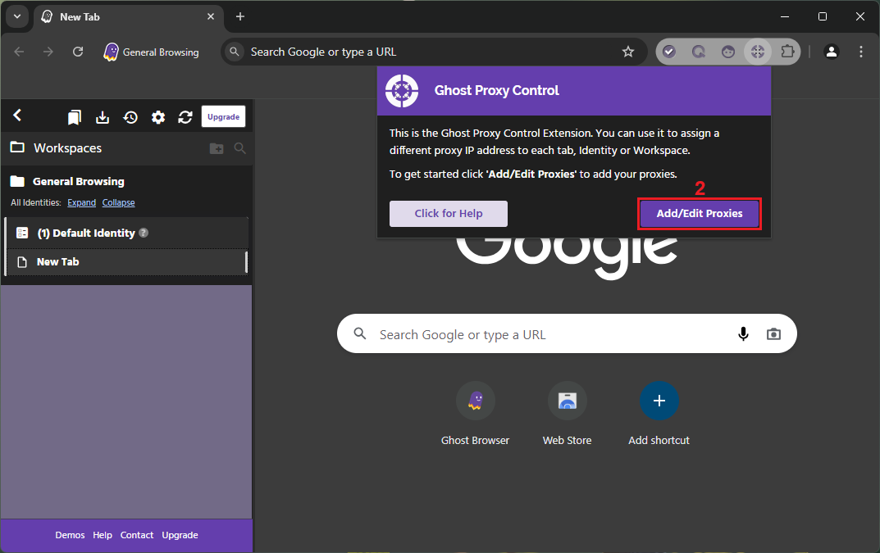Open the extensions puzzle piece menu
This screenshot has width=880, height=553.
click(787, 52)
